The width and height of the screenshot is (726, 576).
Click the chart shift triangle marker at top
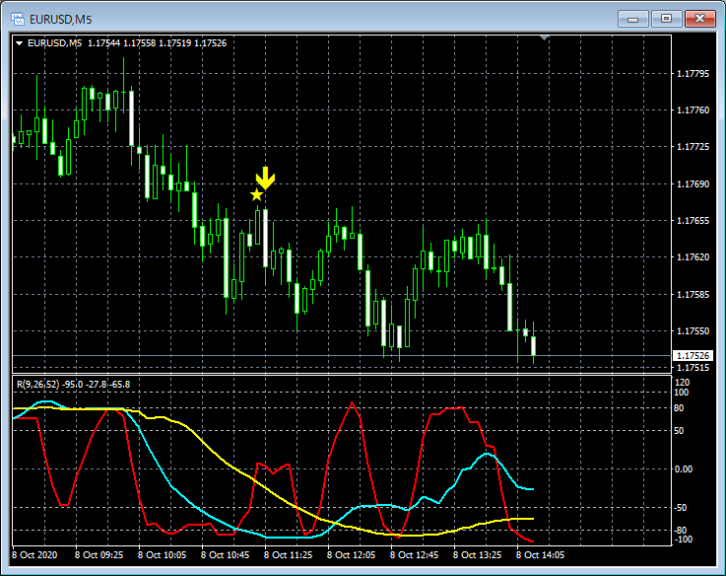pyautogui.click(x=545, y=37)
